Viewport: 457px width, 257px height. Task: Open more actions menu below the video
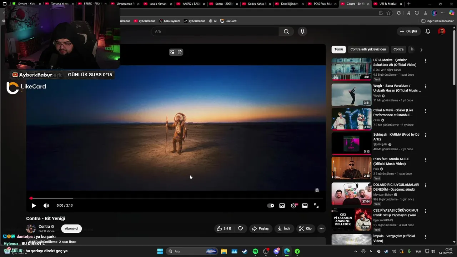[x=321, y=228]
